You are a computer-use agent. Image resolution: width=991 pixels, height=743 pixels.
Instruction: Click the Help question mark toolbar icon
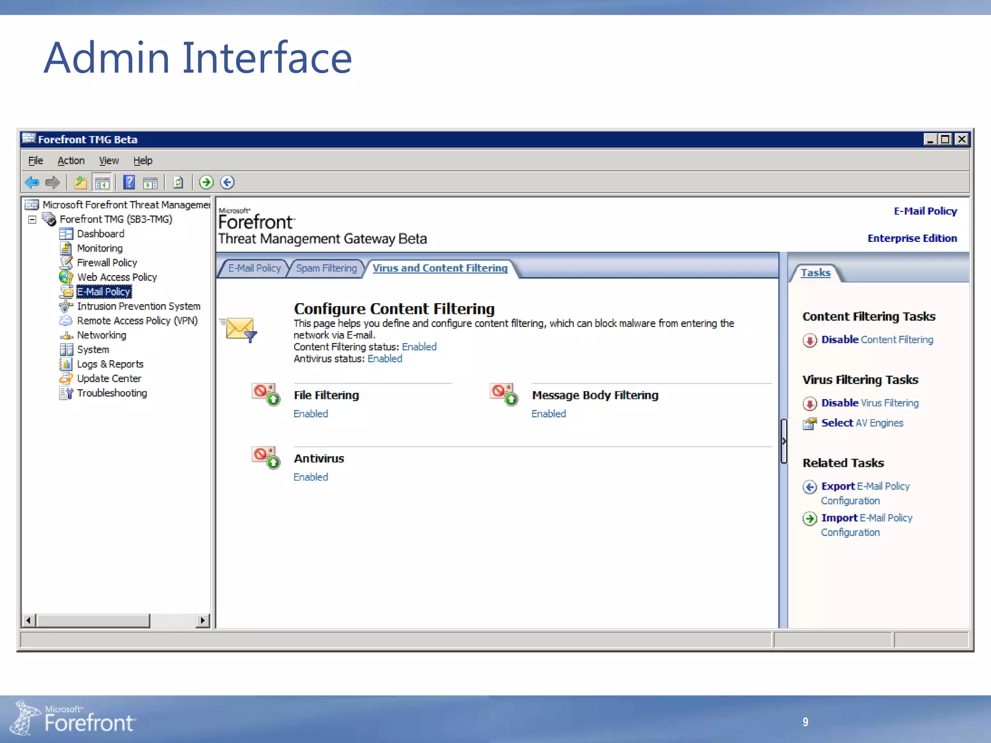pos(129,182)
